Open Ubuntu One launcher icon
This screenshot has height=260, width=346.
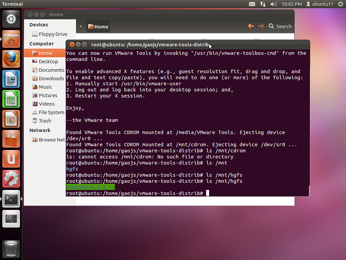(11, 159)
